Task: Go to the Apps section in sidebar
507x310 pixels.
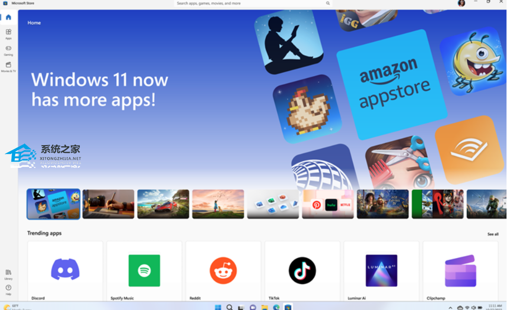Action: tap(8, 34)
